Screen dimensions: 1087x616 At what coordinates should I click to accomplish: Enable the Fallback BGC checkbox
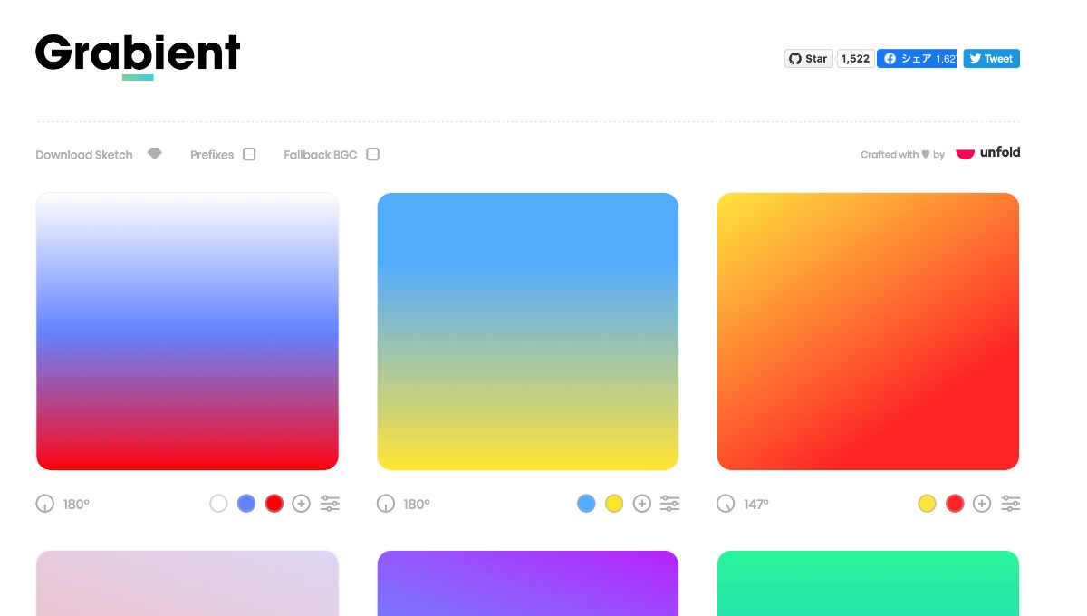coord(372,154)
